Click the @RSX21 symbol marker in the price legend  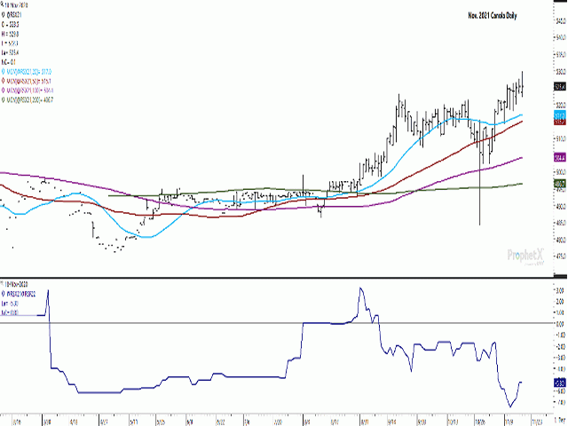click(x=4, y=15)
